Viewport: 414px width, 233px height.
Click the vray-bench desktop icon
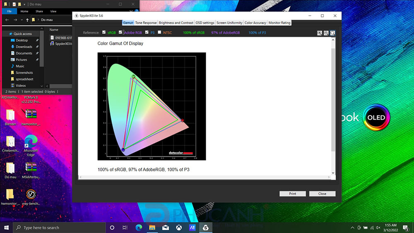click(x=31, y=197)
